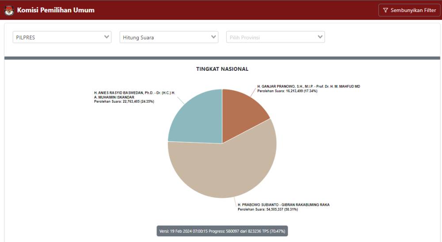Click the KPU logo icon
Image resolution: width=442 pixels, height=242 pixels.
pyautogui.click(x=9, y=11)
